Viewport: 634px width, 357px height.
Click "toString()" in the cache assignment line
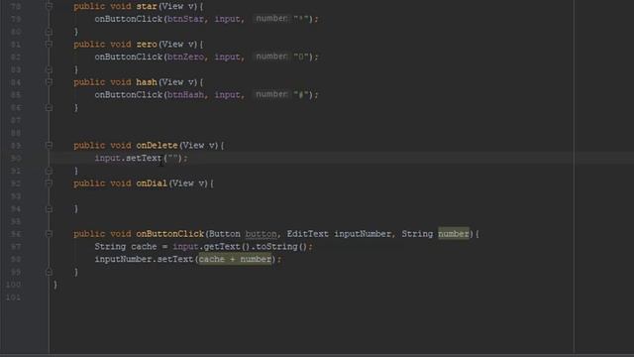[x=281, y=246]
